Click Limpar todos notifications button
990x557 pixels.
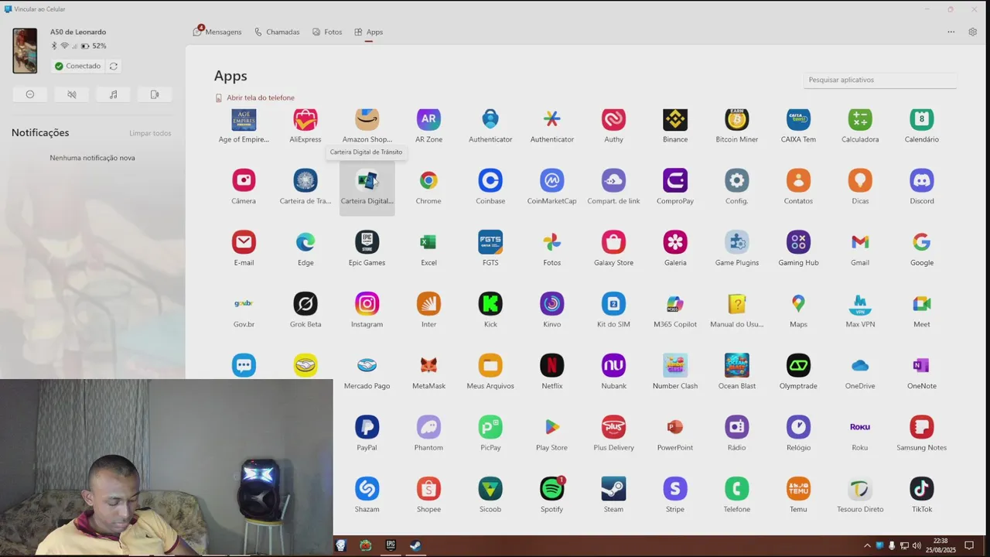pos(150,133)
